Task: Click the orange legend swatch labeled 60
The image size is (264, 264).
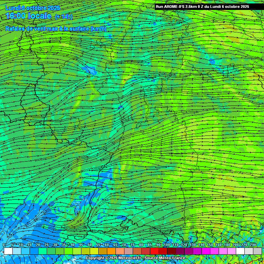Action: click(111, 251)
